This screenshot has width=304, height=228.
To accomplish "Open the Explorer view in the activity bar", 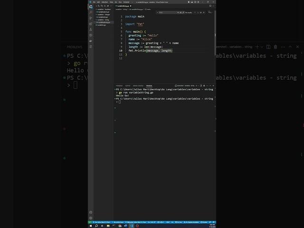I will click(91, 7).
